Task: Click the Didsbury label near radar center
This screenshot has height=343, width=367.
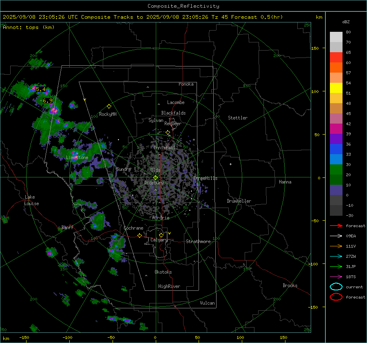Action: point(154,183)
